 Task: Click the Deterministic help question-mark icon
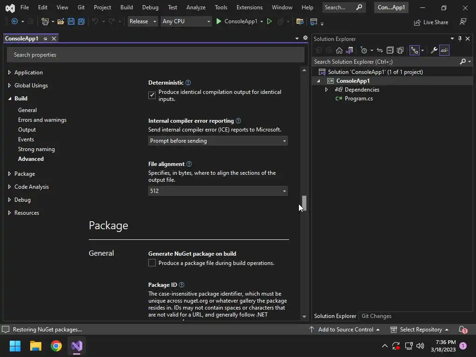[188, 83]
